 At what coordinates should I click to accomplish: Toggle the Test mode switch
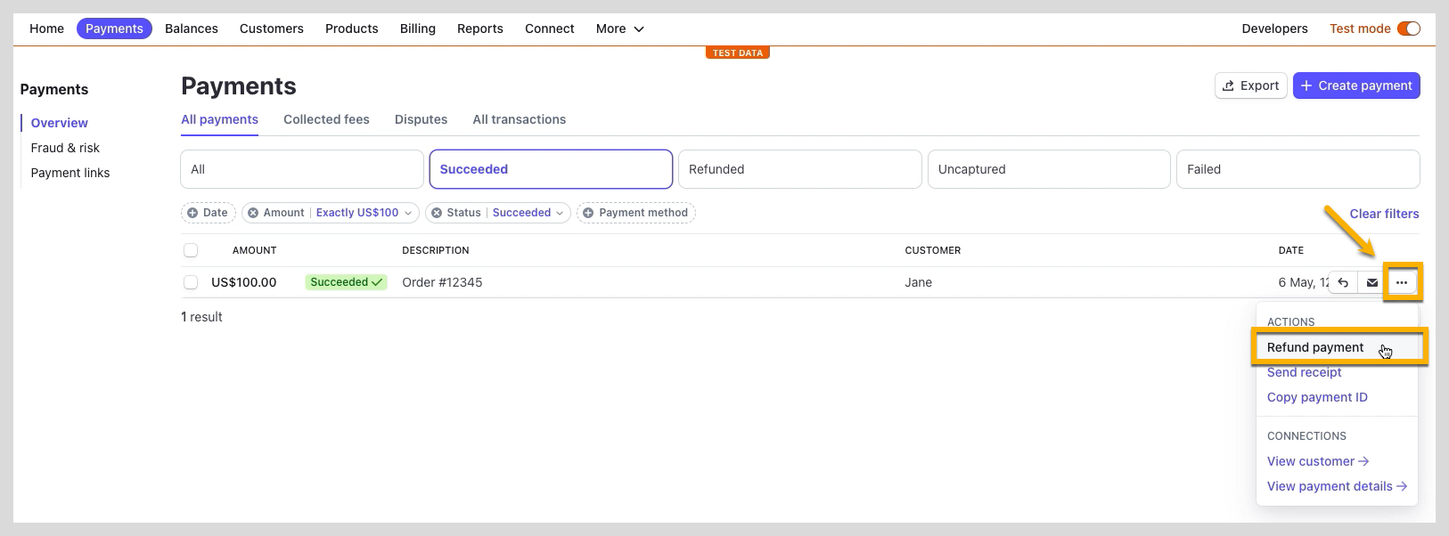click(1408, 28)
